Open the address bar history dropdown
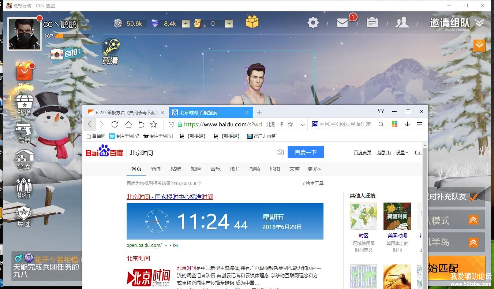Viewport: 494px width, 289px height. coord(303,125)
